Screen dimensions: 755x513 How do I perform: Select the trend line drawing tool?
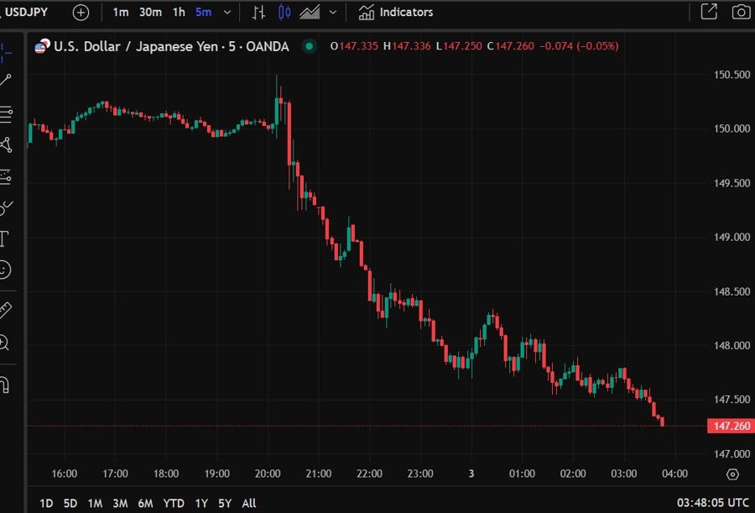pyautogui.click(x=6, y=81)
